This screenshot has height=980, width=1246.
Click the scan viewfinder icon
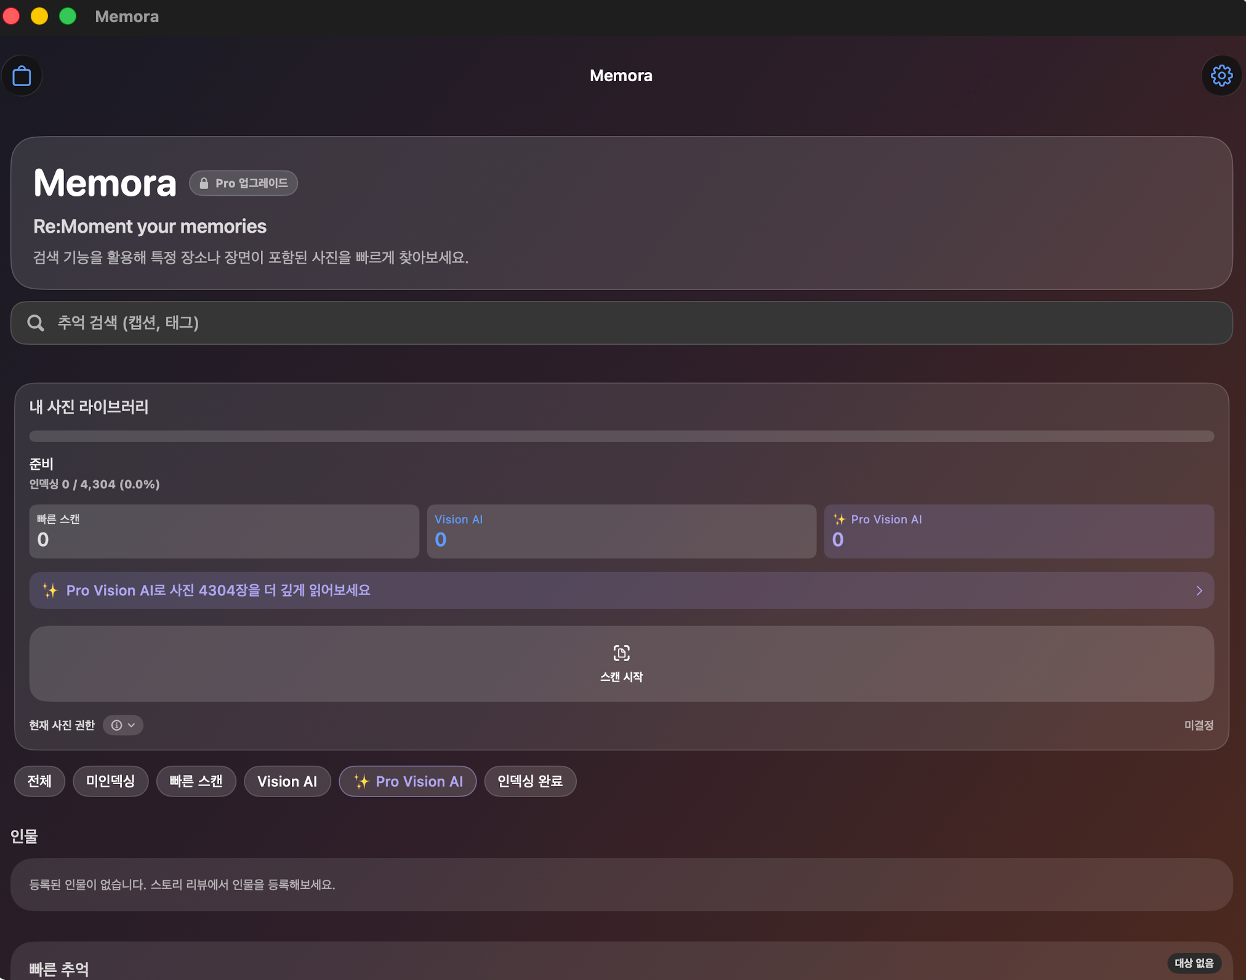[x=621, y=653]
